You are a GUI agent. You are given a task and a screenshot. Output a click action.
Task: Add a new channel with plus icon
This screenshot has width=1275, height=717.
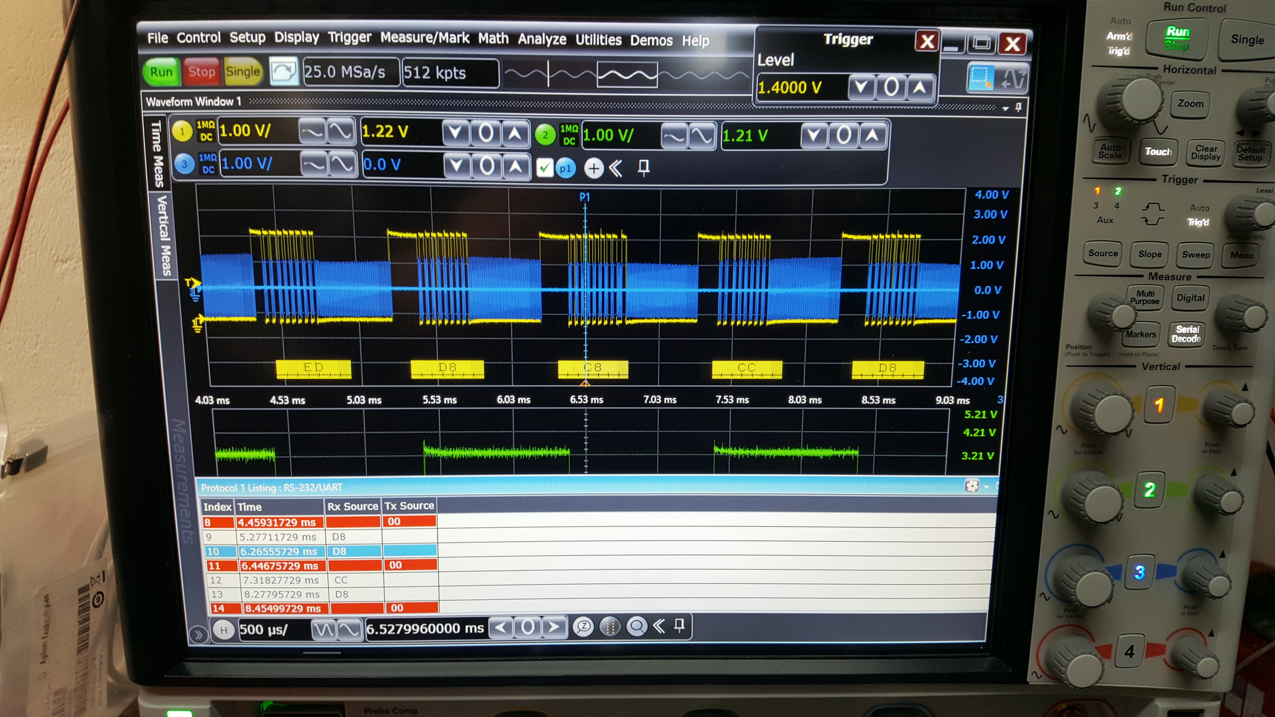593,169
